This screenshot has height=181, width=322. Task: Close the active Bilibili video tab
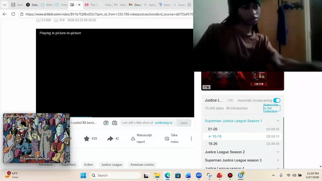point(79,5)
